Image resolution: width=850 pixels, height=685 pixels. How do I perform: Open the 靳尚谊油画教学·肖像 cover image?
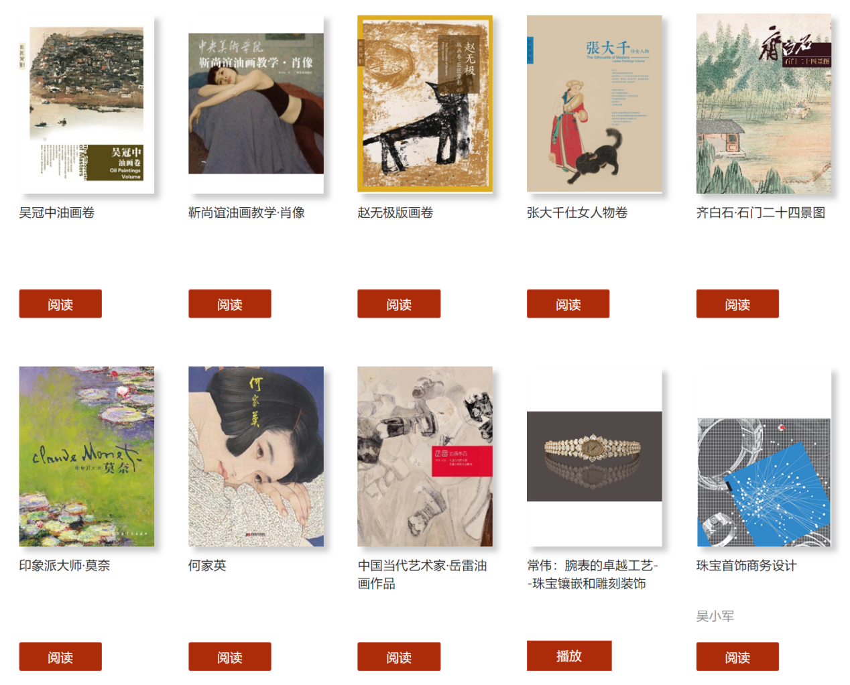256,104
